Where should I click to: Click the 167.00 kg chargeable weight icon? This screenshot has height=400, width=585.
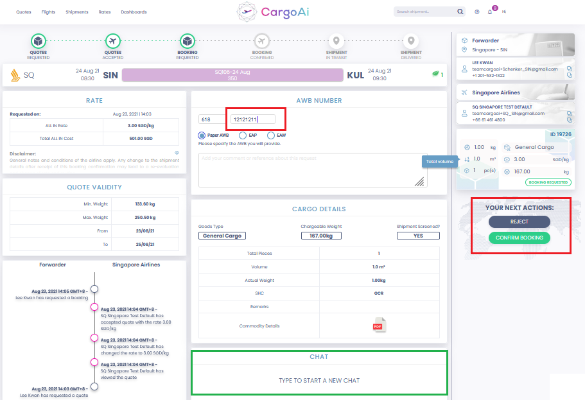pos(507,171)
